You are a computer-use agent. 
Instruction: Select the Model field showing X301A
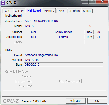tap(49, 26)
